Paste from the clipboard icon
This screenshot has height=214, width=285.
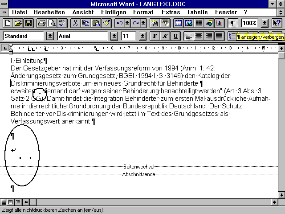(96, 23)
